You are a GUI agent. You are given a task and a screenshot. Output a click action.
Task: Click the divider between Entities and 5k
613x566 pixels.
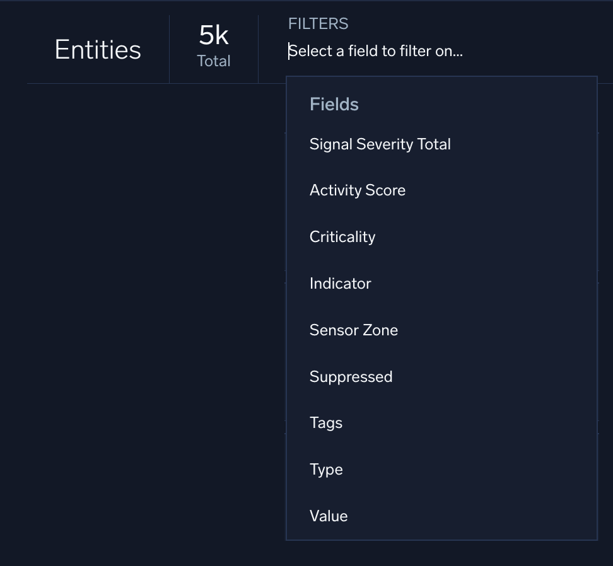click(x=169, y=49)
